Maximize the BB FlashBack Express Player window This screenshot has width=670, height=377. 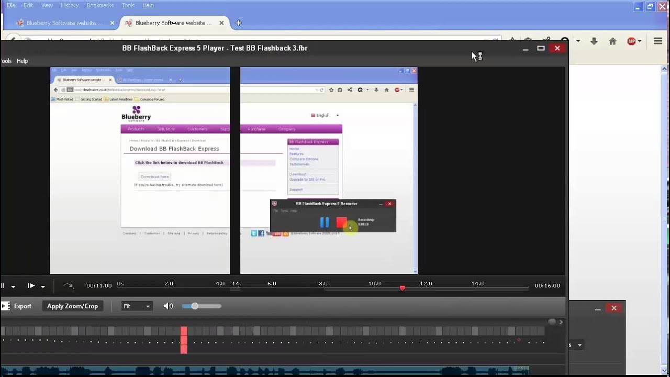541,48
